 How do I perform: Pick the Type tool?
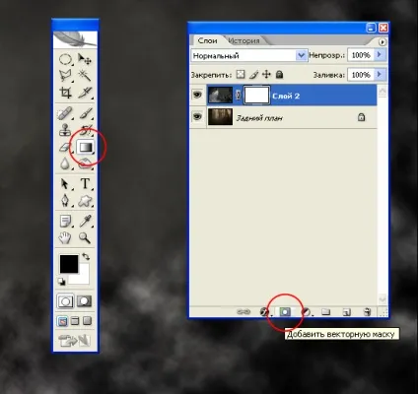coord(85,183)
